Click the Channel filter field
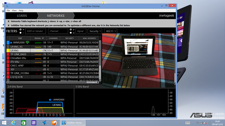Screen dimensions: 225x126 pyautogui.click(x=58, y=31)
